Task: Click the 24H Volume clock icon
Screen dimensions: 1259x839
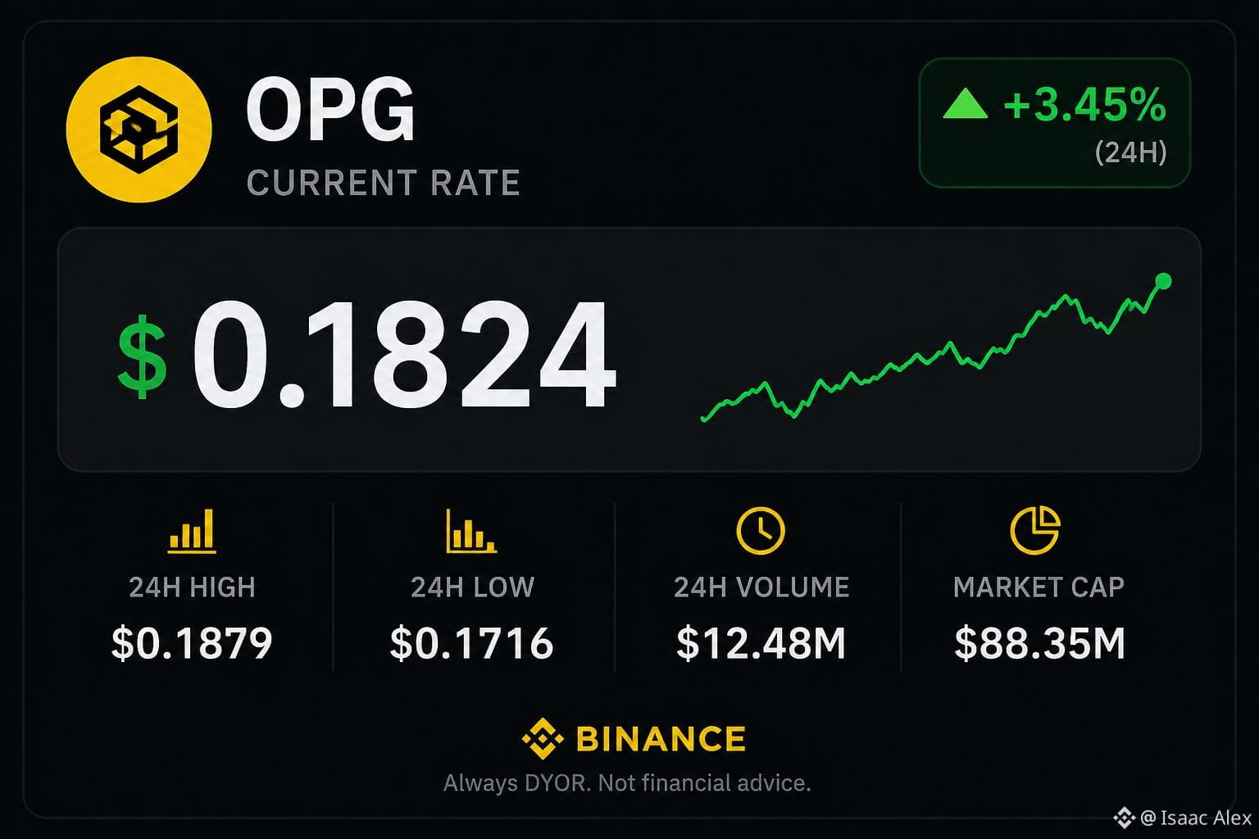Action: pos(761,530)
